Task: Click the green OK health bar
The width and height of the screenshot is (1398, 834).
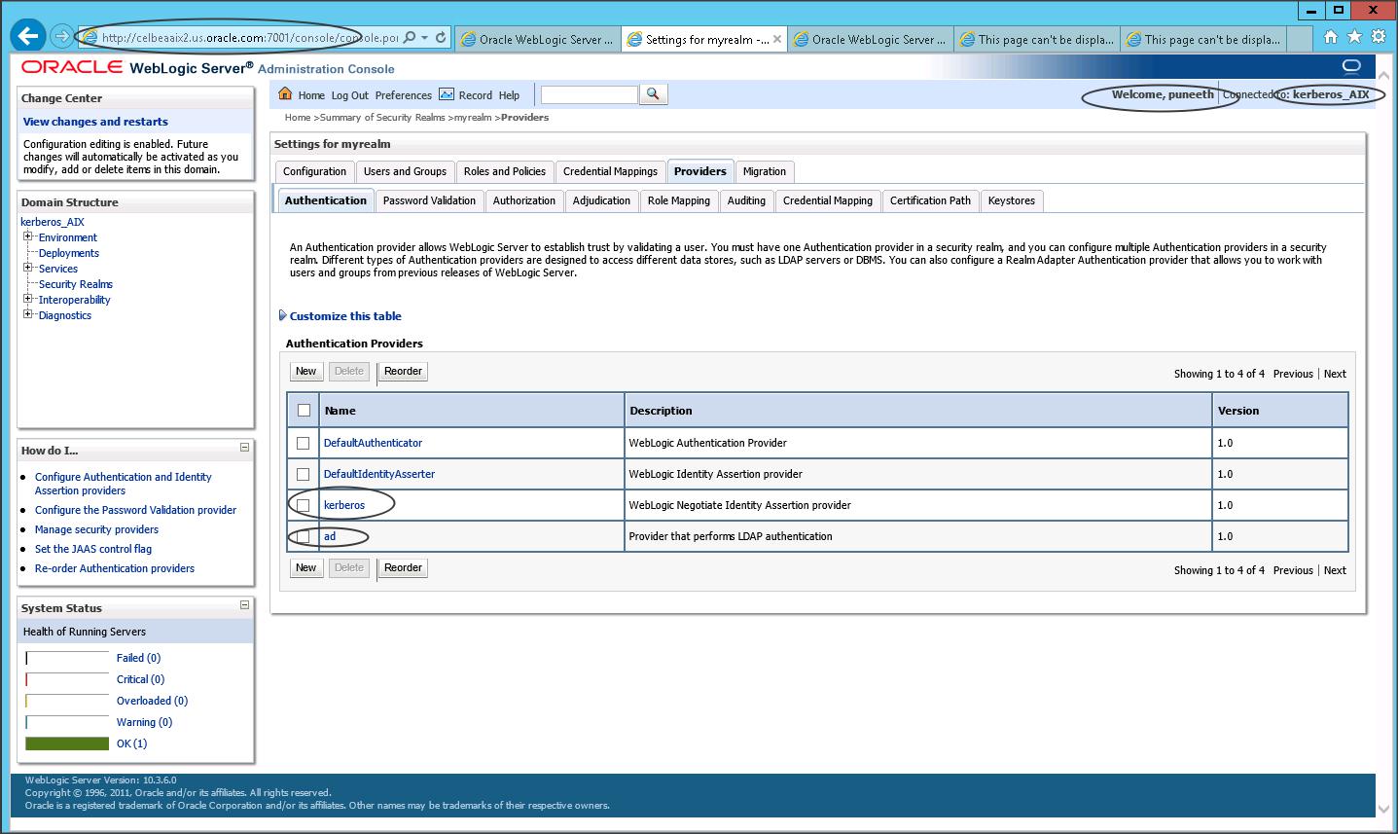Action: pos(67,743)
